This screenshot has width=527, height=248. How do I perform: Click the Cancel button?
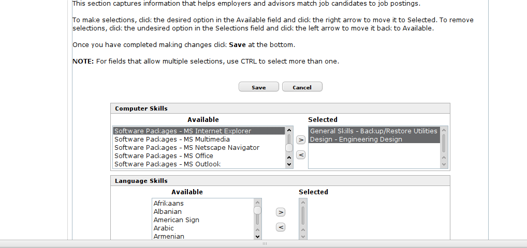(x=302, y=87)
